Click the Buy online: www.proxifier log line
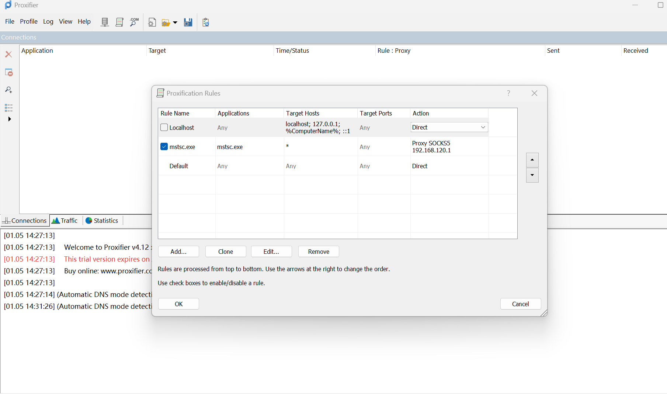This screenshot has height=394, width=667. (77, 271)
